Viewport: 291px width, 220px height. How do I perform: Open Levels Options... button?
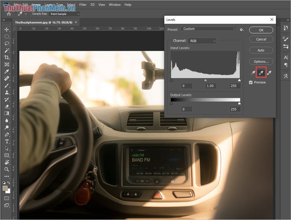pyautogui.click(x=261, y=62)
